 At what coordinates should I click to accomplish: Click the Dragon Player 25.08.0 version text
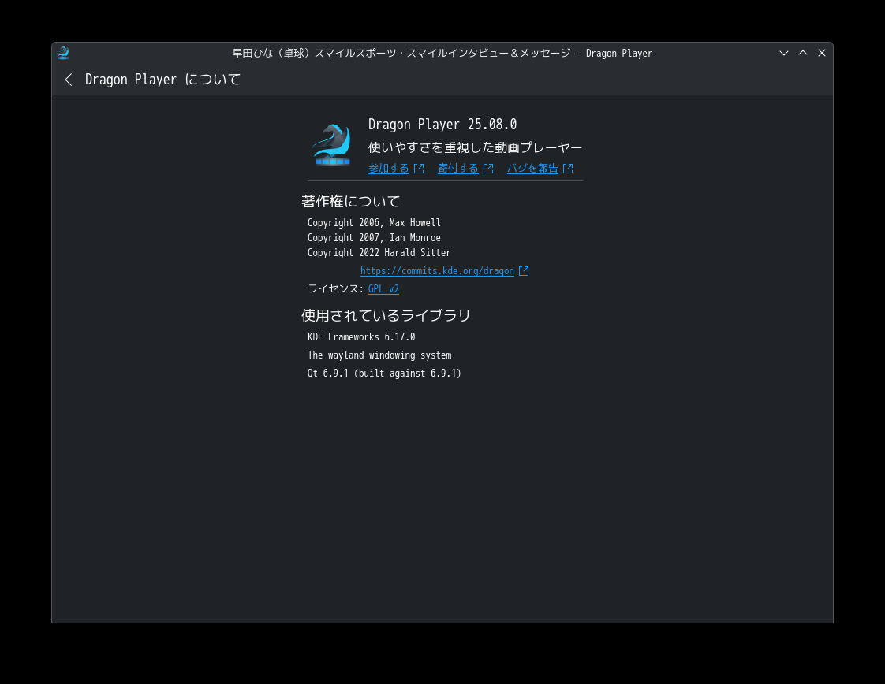tap(442, 124)
